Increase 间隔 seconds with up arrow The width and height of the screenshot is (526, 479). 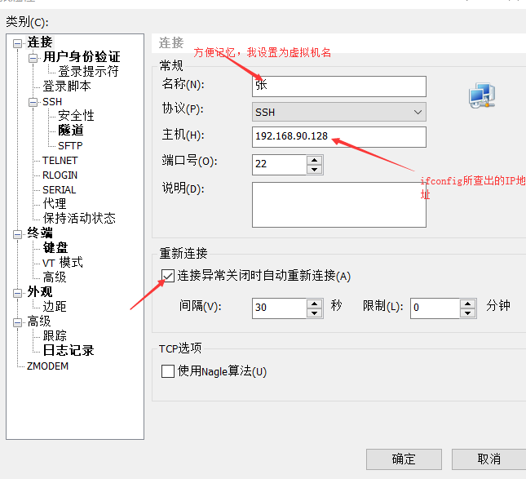(314, 304)
